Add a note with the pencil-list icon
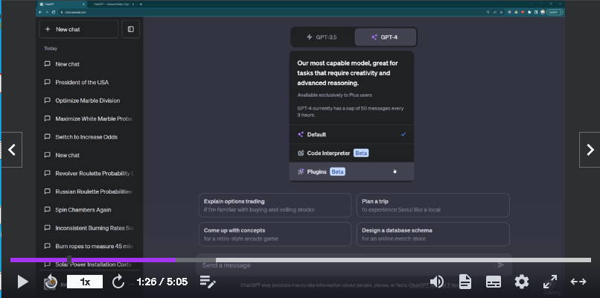The width and height of the screenshot is (600, 298). (208, 282)
